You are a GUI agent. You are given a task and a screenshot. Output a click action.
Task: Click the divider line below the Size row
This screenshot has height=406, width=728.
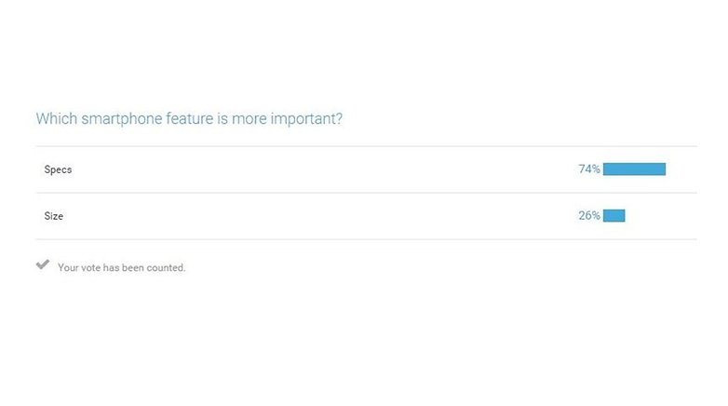(x=366, y=239)
